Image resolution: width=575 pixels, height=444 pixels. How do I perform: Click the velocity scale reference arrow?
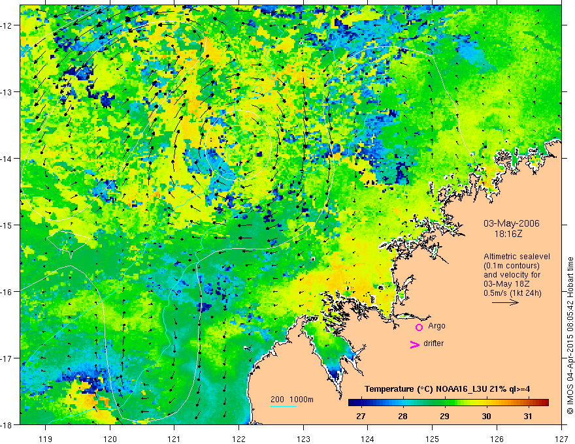pyautogui.click(x=505, y=302)
